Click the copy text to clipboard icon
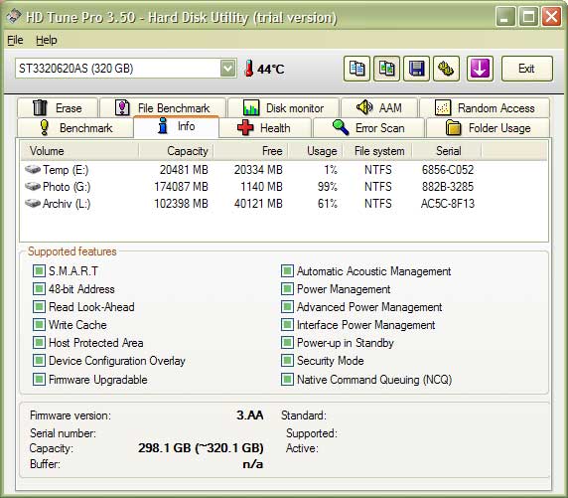 [x=356, y=69]
